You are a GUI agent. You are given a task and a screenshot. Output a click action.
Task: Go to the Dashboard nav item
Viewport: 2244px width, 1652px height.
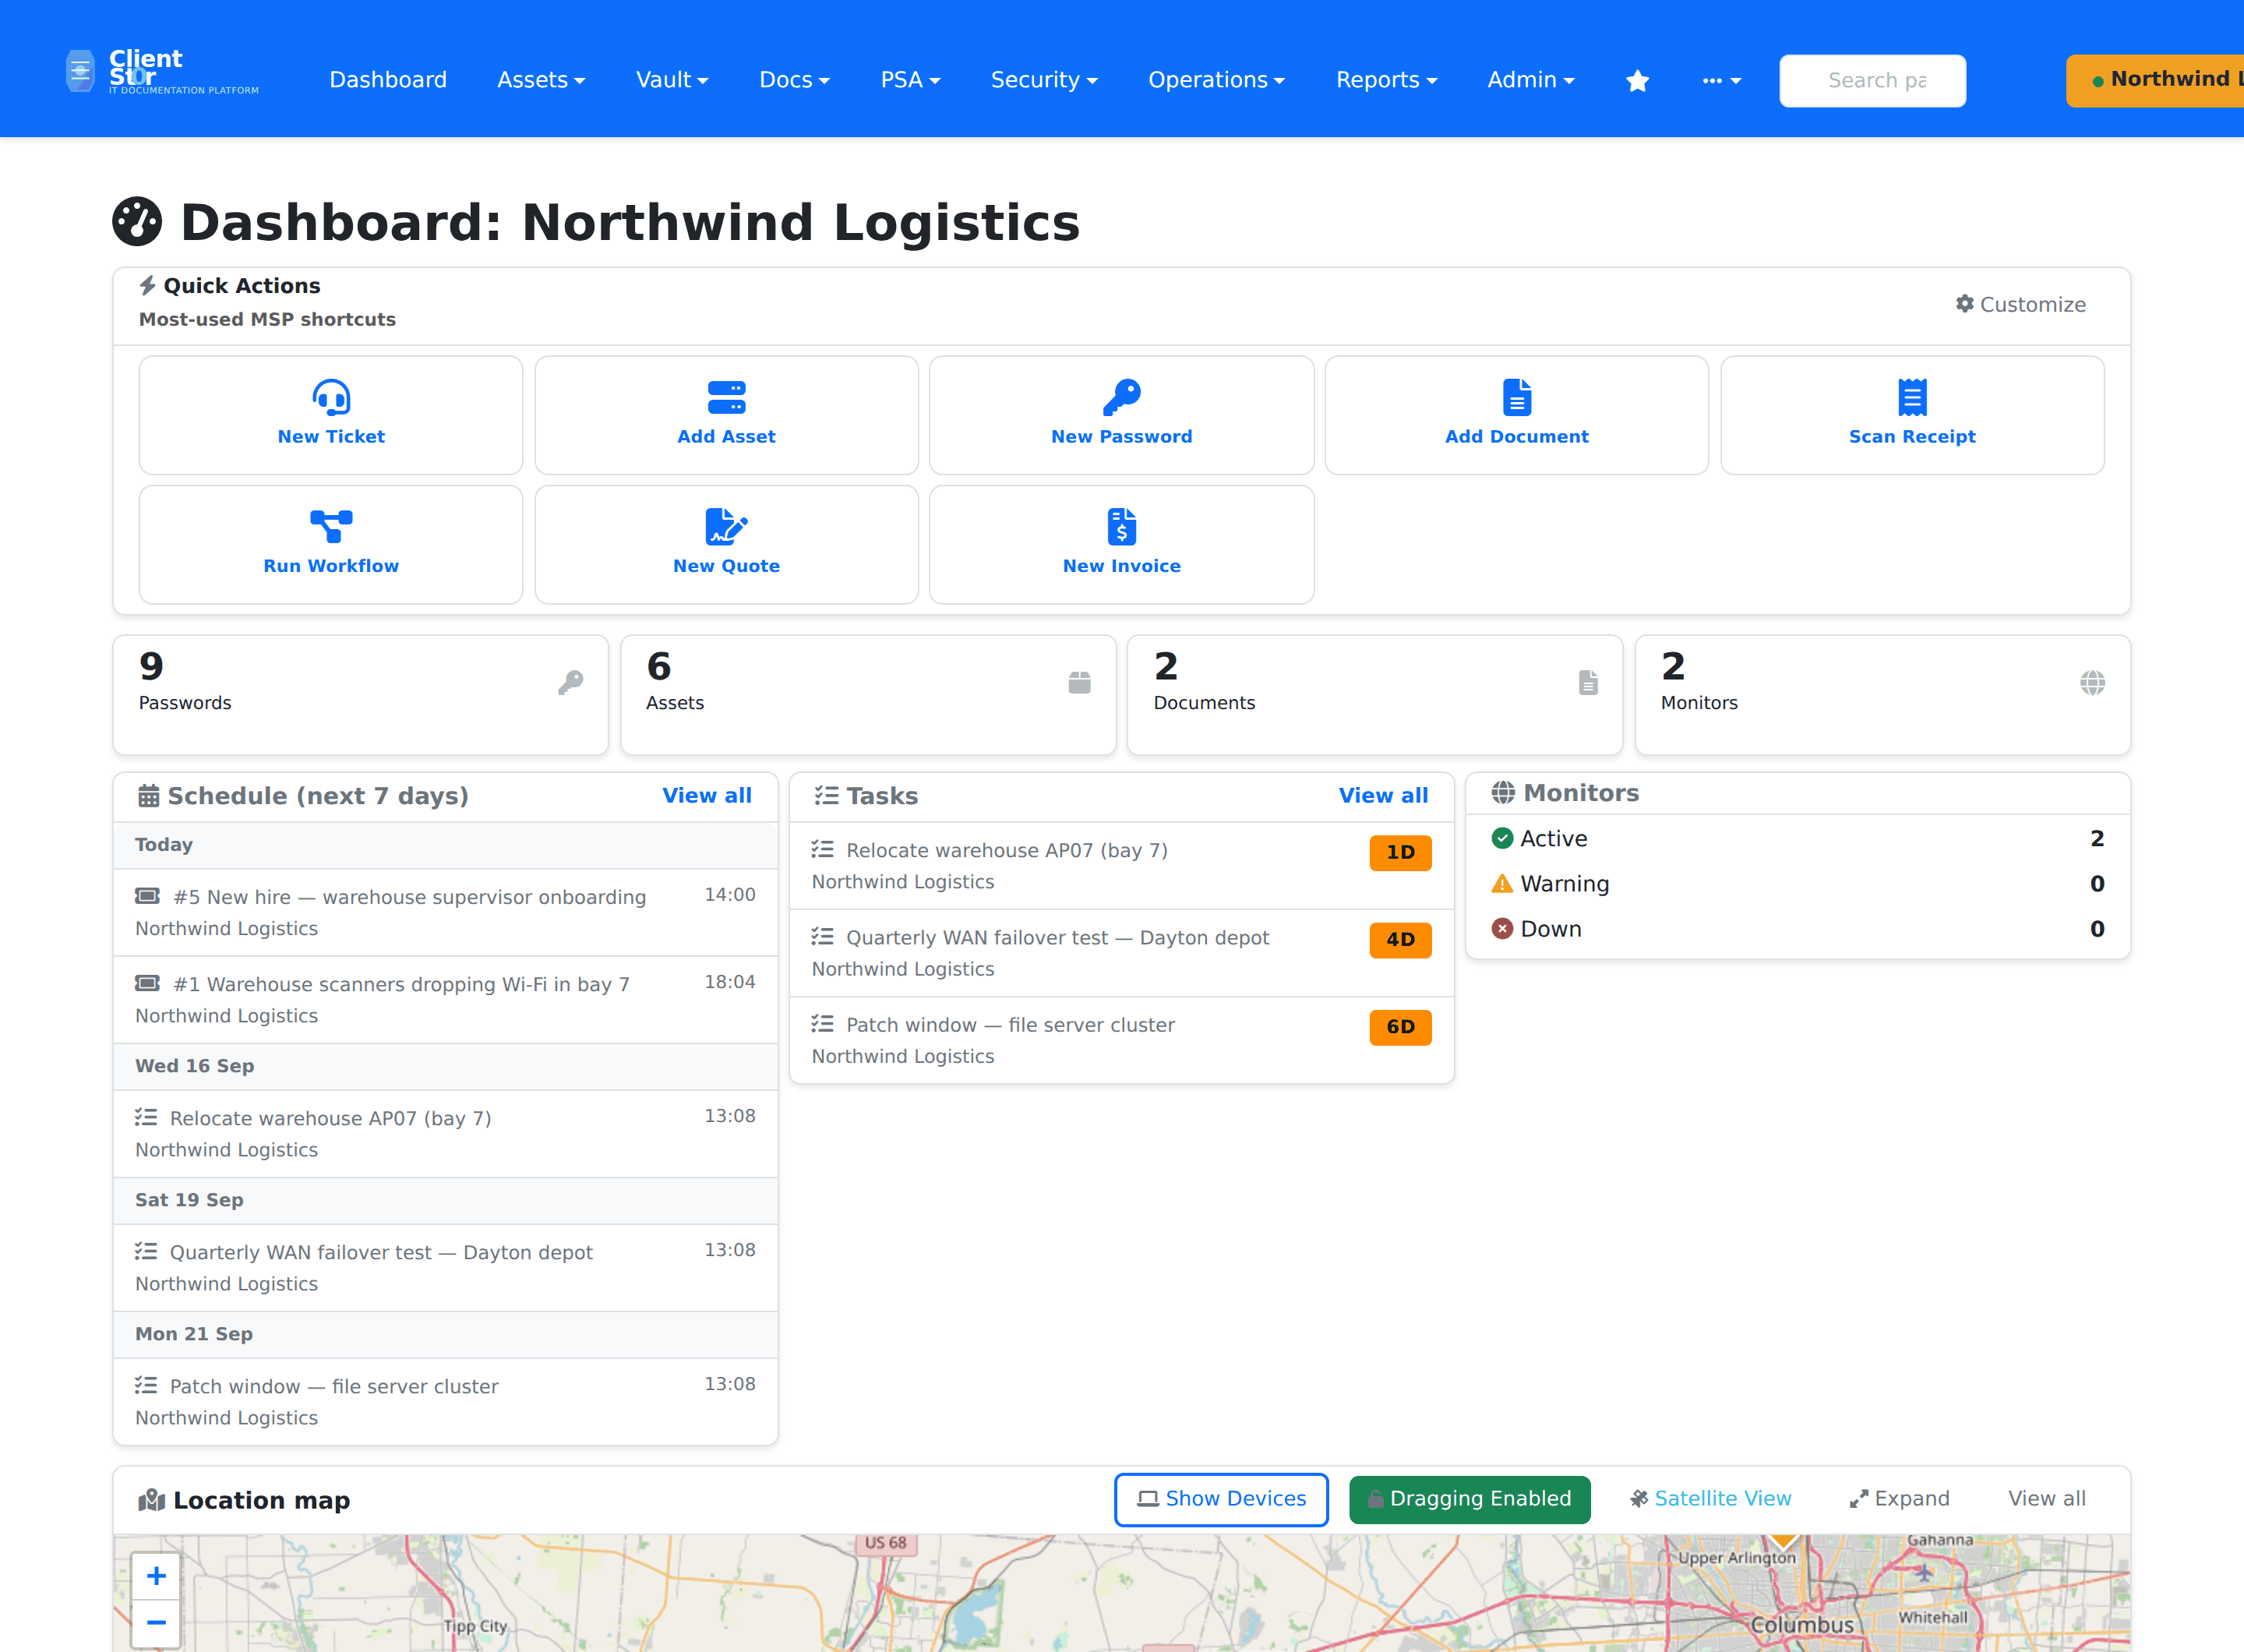[388, 80]
